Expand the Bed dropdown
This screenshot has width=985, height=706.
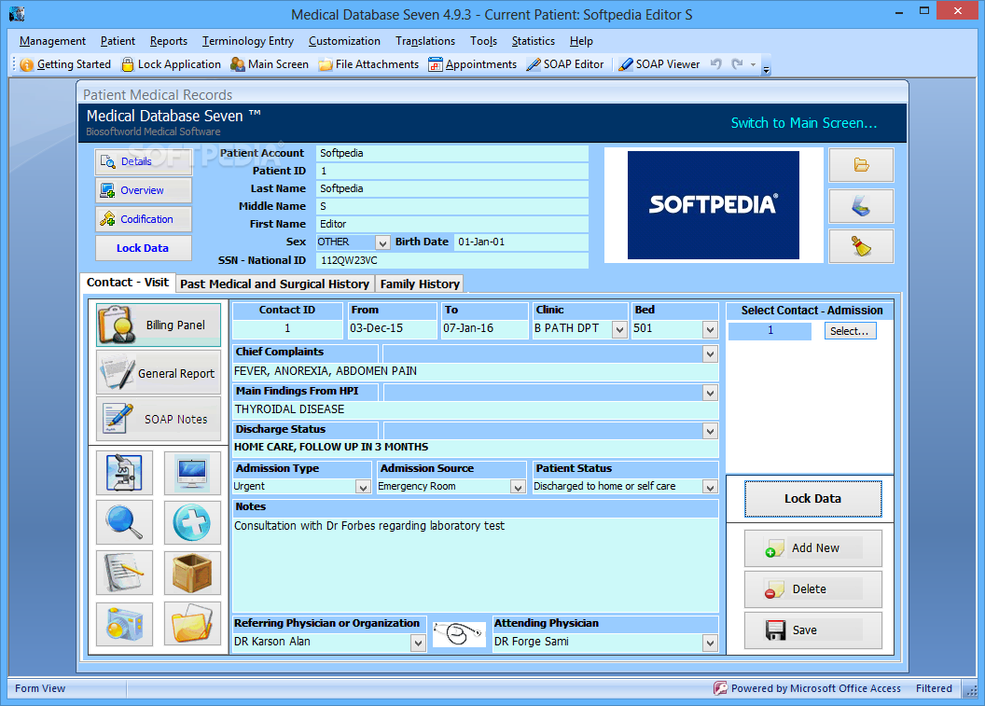[710, 329]
